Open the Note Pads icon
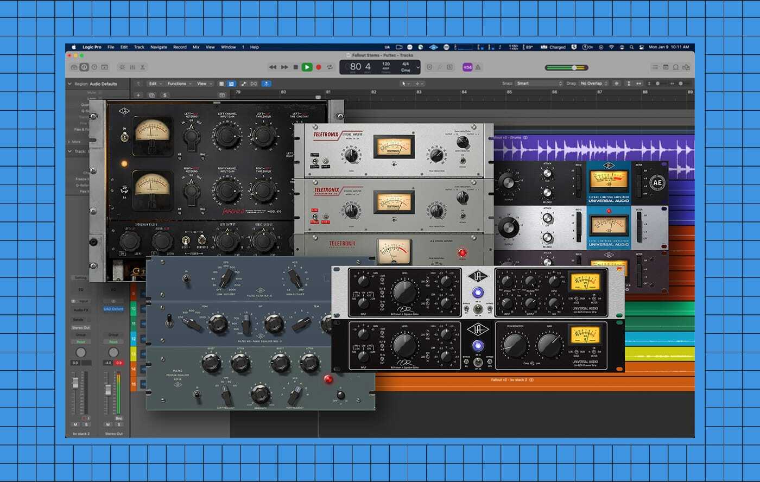 click(x=666, y=67)
